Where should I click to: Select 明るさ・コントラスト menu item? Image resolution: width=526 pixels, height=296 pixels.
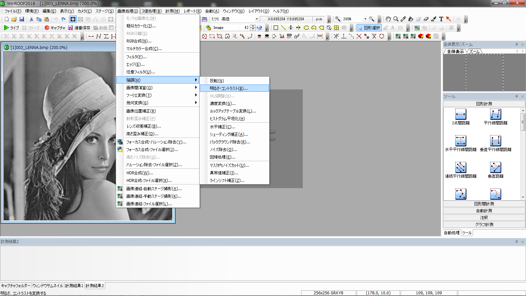click(234, 88)
